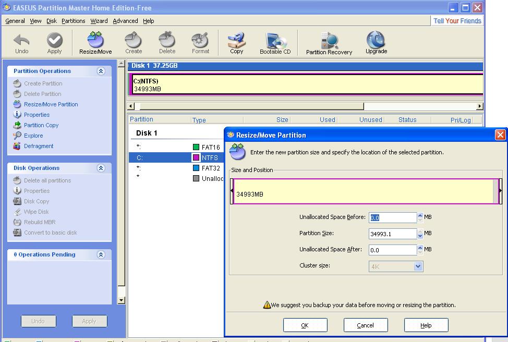The width and height of the screenshot is (508, 342).
Task: Select Rebuild MBR in sidebar
Action: (x=34, y=222)
